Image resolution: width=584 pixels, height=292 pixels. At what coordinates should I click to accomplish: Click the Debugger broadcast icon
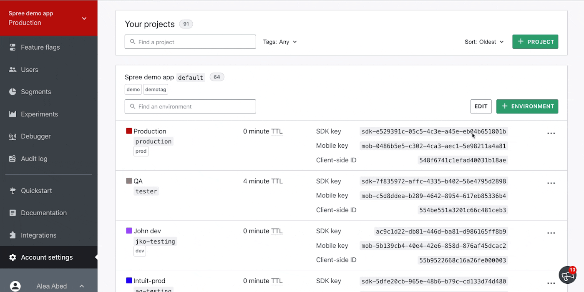tap(13, 136)
